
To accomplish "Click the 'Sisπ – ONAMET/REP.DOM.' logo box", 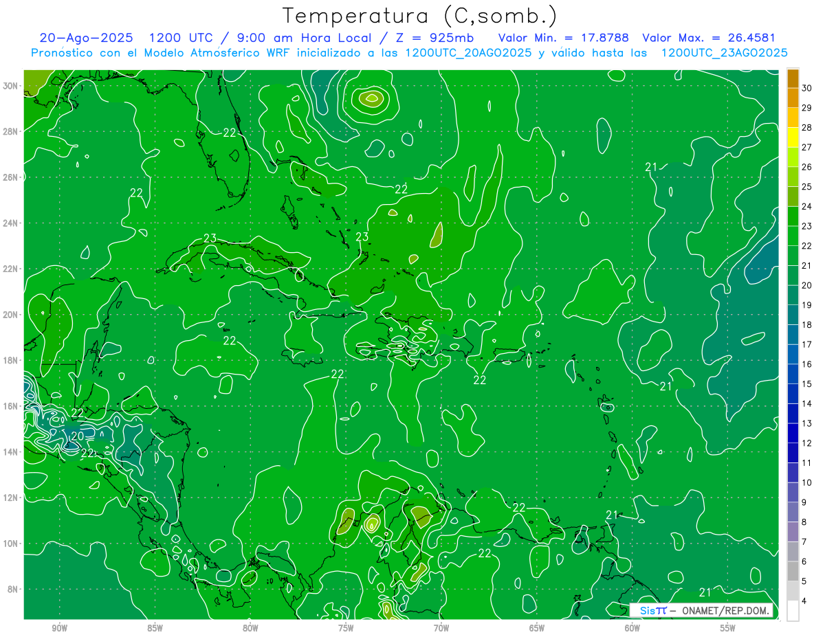I will coord(701,610).
